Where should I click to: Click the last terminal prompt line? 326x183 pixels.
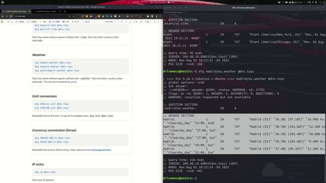(x=180, y=178)
